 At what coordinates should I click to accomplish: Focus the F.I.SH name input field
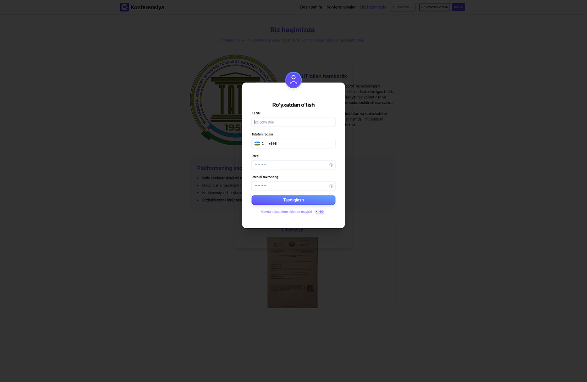coord(293,122)
